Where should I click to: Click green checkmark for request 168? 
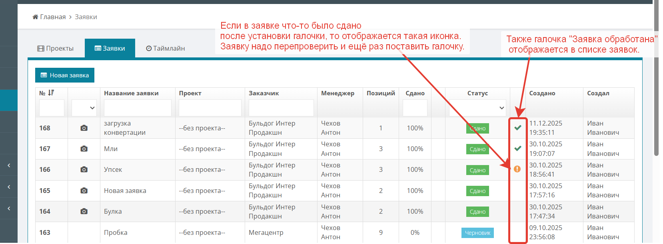518,128
